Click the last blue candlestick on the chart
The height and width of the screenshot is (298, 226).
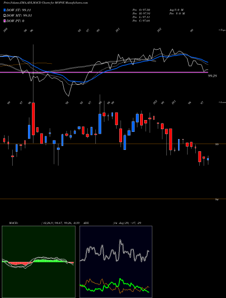pyautogui.click(x=208, y=159)
